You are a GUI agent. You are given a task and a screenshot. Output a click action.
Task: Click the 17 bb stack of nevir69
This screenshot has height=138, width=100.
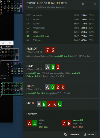pyautogui.click(x=84, y=24)
